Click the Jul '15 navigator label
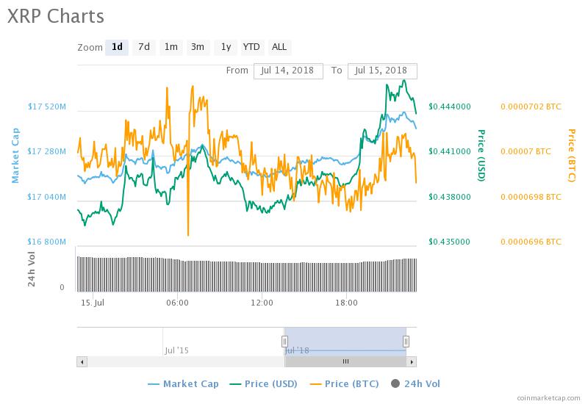This screenshot has height=404, width=588. click(176, 351)
